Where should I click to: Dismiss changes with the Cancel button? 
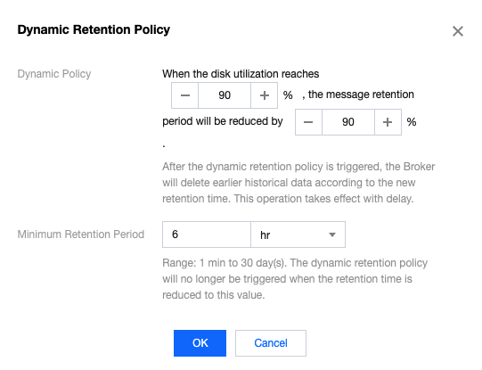271,343
